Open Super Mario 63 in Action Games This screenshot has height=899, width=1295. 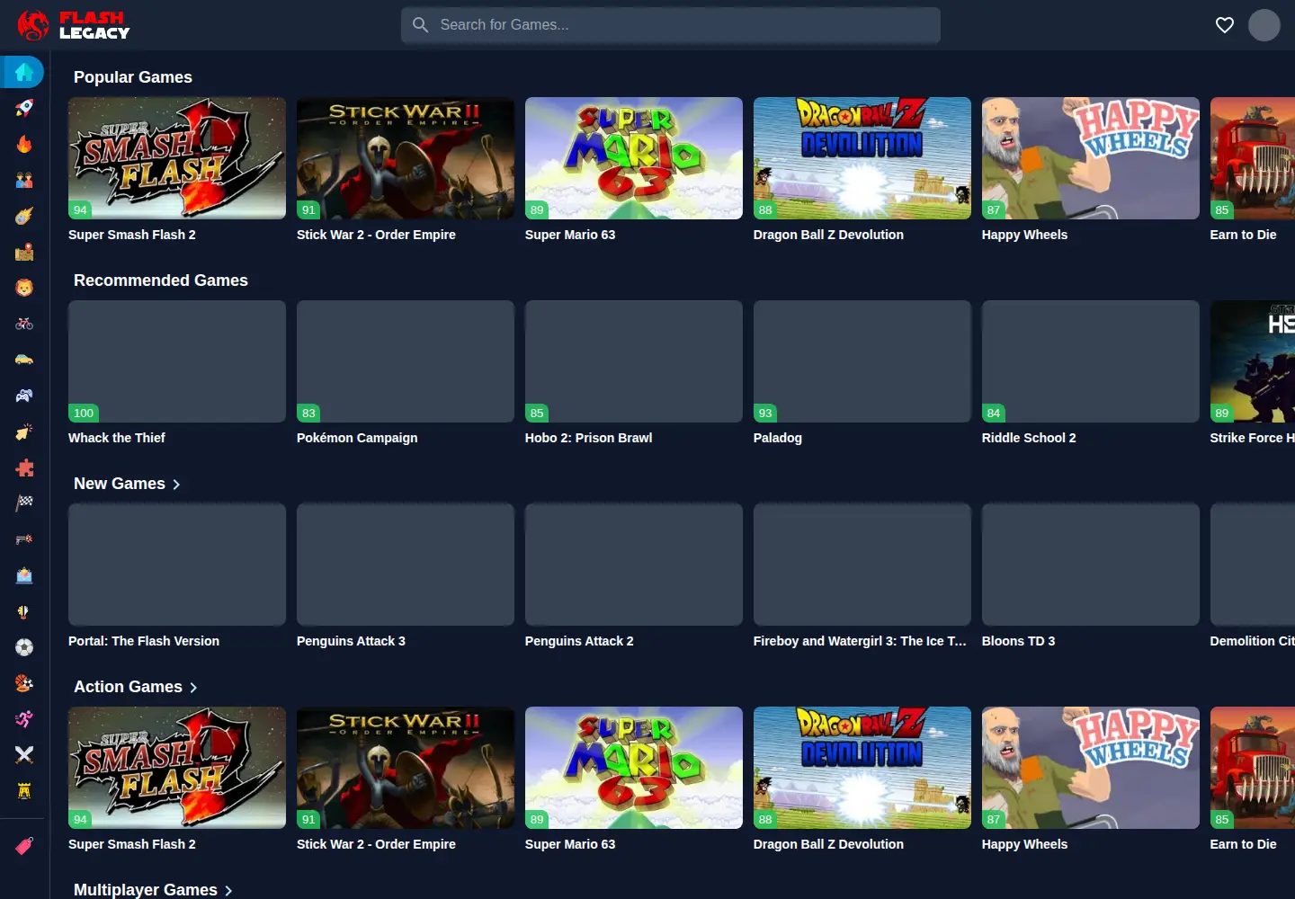(634, 768)
